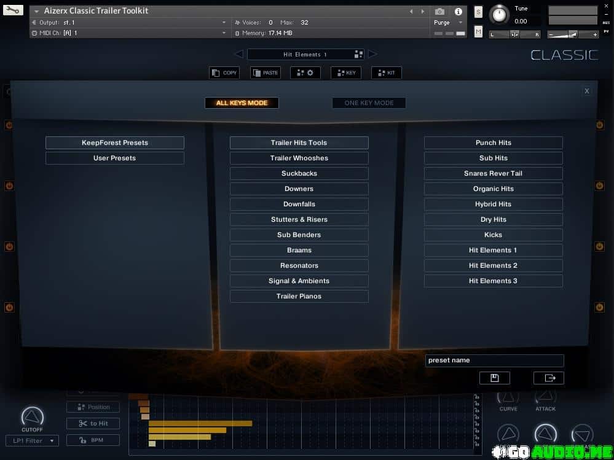Select the Downers category
The height and width of the screenshot is (460, 614).
point(299,189)
